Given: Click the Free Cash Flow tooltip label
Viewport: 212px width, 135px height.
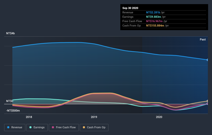Looking at the screenshot, I should point(132,21).
